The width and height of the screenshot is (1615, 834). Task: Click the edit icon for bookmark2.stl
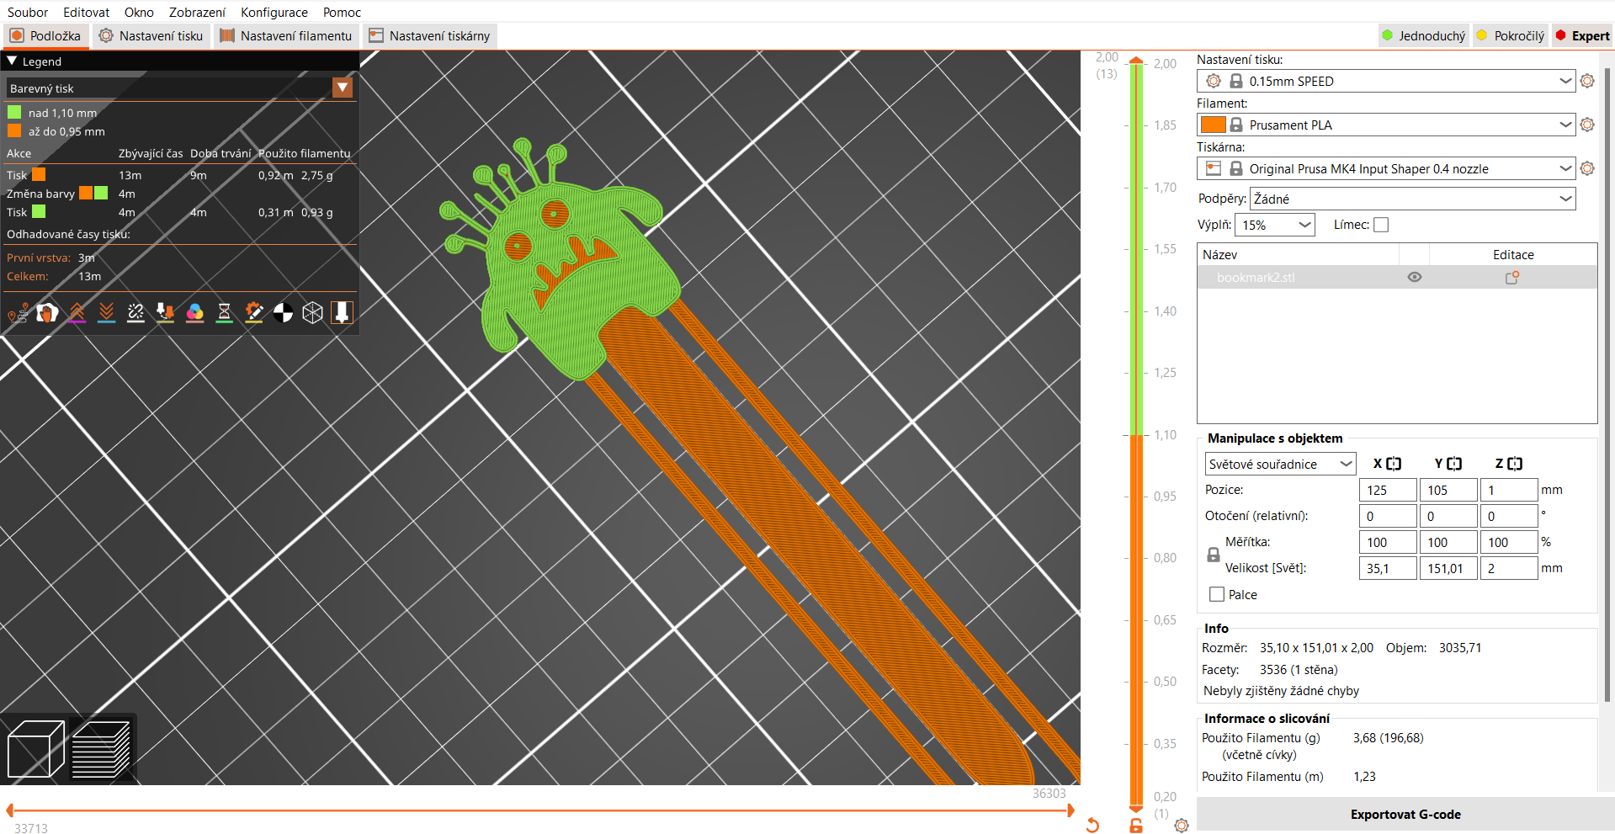[1512, 277]
